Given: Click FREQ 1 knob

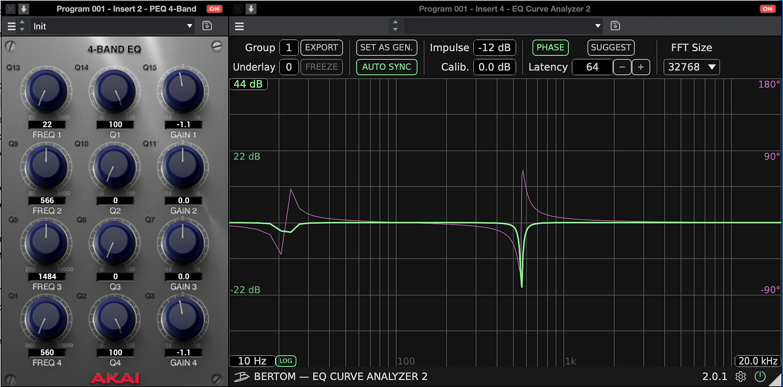Looking at the screenshot, I should [x=47, y=92].
